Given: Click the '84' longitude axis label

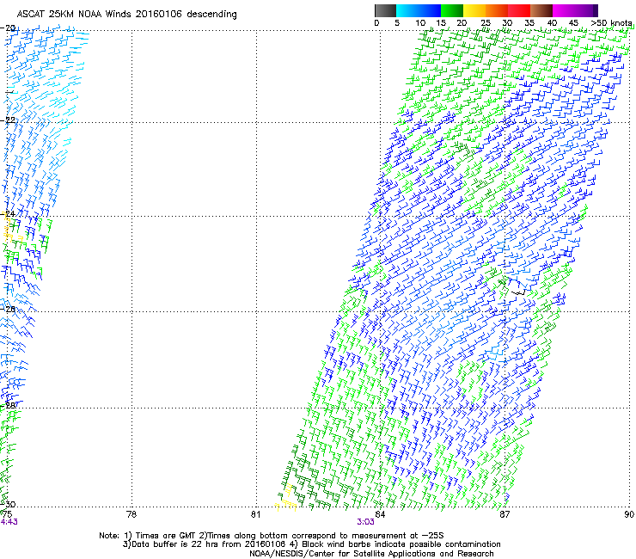Looking at the screenshot, I should coord(380,514).
